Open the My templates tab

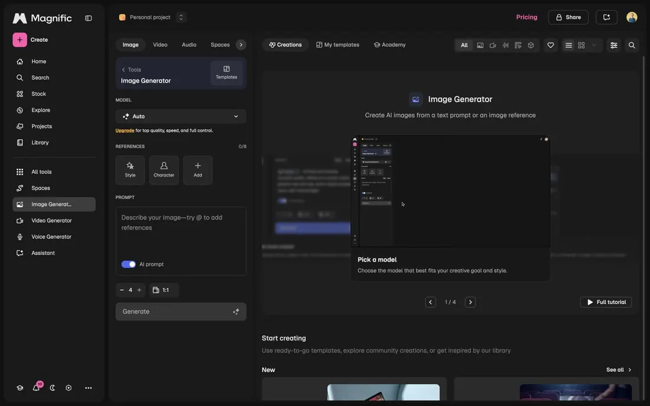[338, 45]
